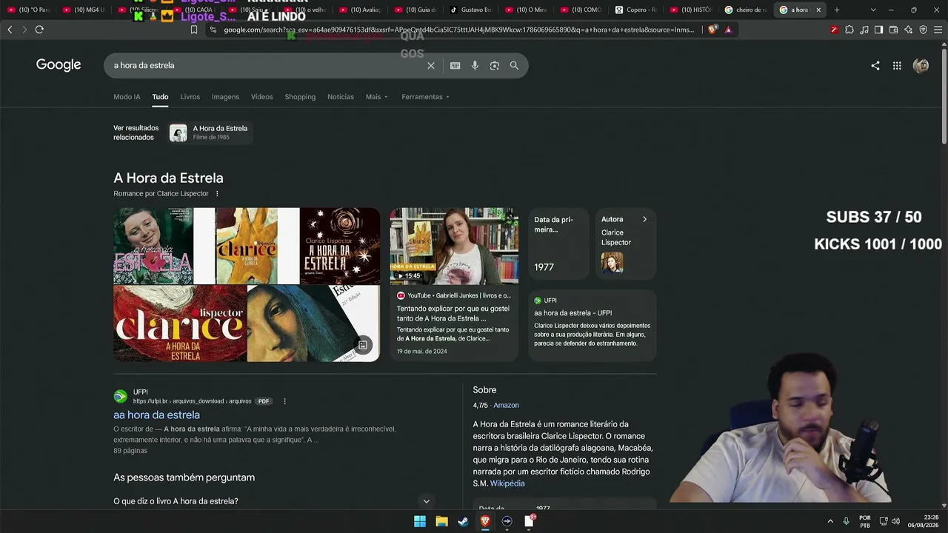Image resolution: width=948 pixels, height=533 pixels.
Task: Open the volume control in system tray
Action: click(x=895, y=521)
